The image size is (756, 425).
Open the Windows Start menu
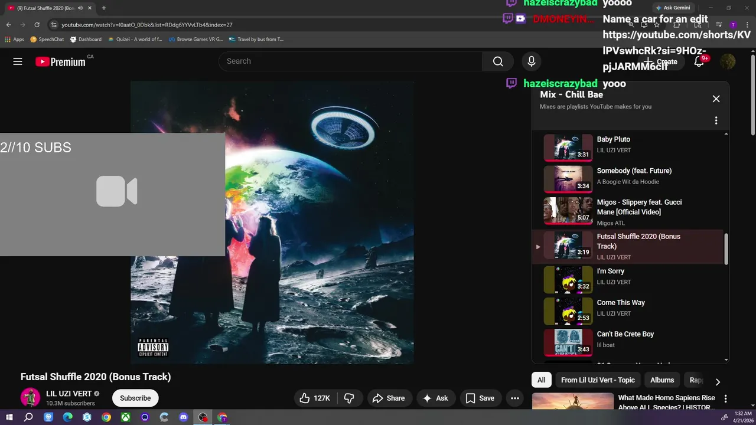tap(9, 417)
